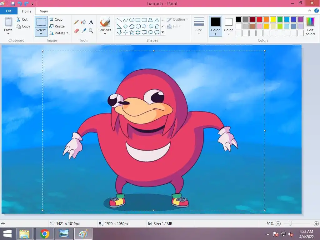Select the Eraser tool
This screenshot has width=320, height=240.
point(76,31)
